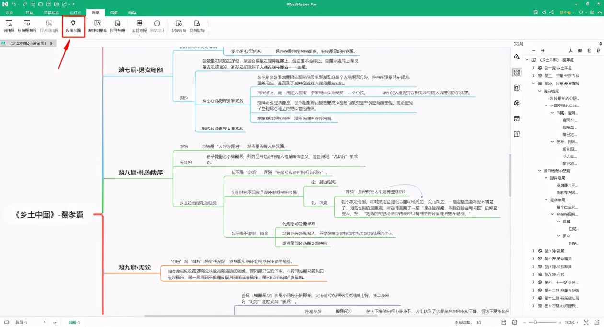604x327 pixels.
Task: Click the bottom icon of the right sidebar strip
Action: (517, 134)
